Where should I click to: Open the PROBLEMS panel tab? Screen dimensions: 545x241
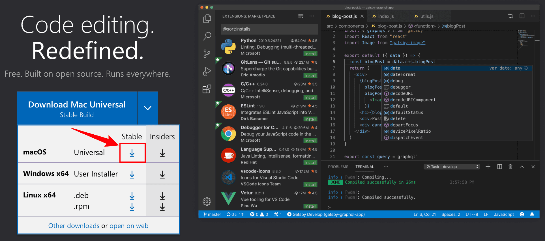[338, 167]
